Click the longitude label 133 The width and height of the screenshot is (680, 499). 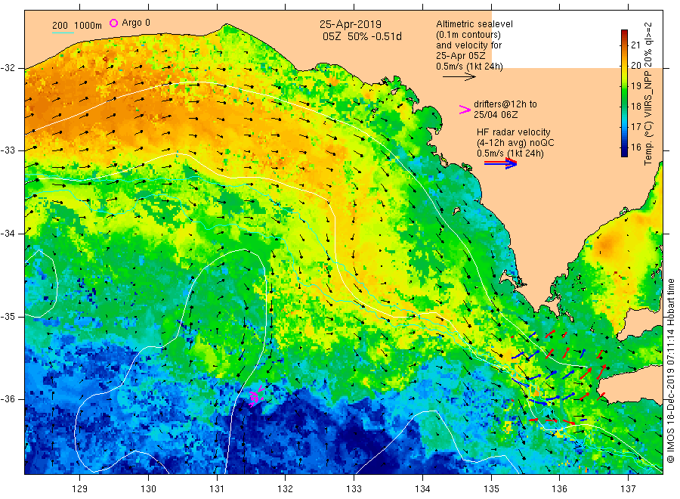[354, 489]
